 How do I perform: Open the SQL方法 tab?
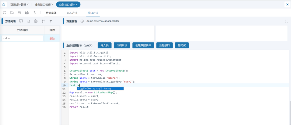(72, 13)
